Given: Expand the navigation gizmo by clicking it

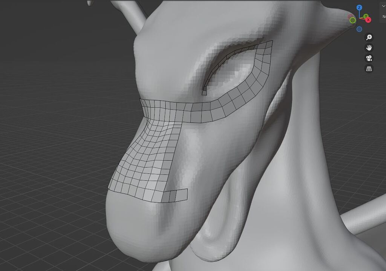Looking at the screenshot, I should (x=359, y=18).
